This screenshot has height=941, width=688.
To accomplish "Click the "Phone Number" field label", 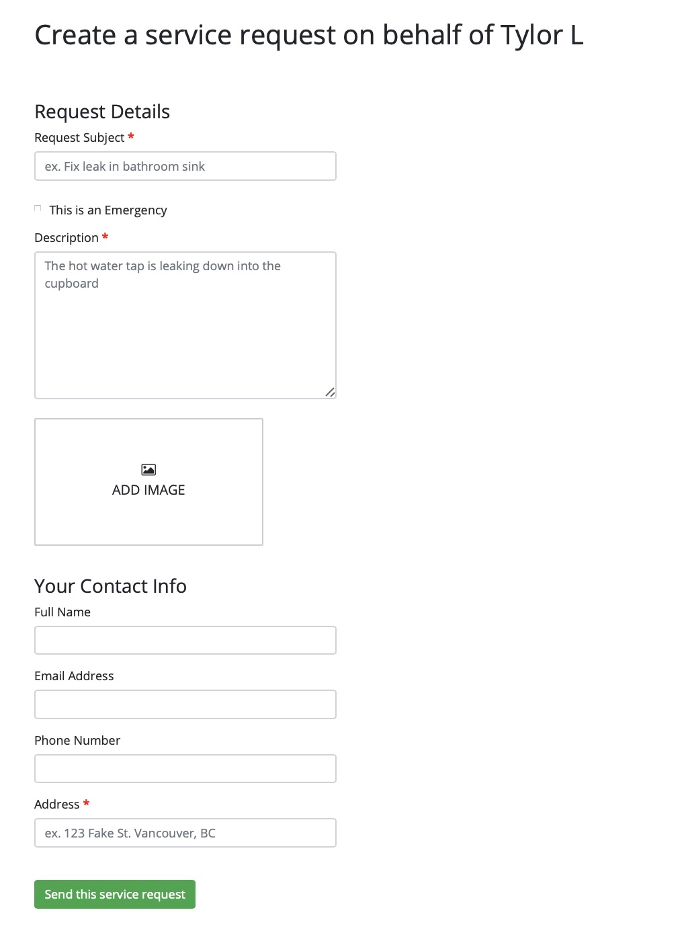I will tap(77, 741).
